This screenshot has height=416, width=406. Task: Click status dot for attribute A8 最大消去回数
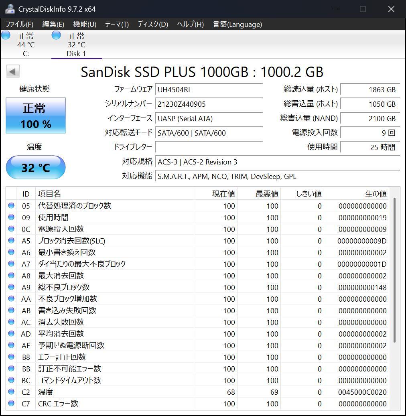(11, 275)
